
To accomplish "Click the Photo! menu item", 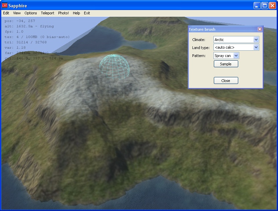I will tap(63, 13).
